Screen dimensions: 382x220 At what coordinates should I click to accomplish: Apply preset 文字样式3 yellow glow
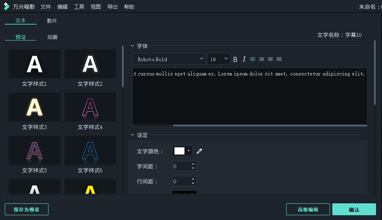coord(35,107)
